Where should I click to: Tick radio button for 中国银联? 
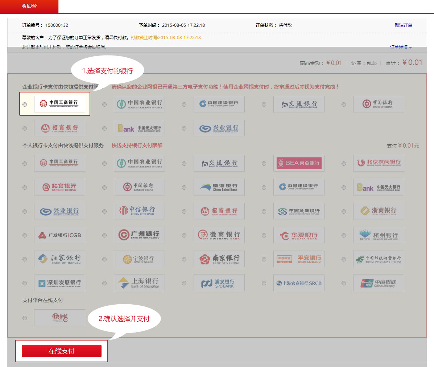[x=343, y=283]
